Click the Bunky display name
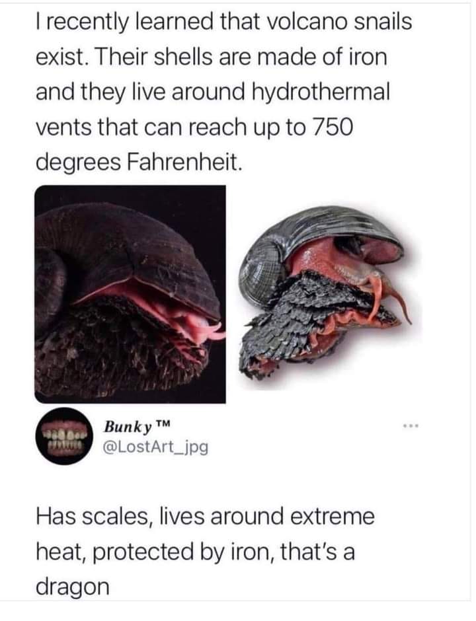Image resolution: width=476 pixels, height=621 pixels. (128, 427)
